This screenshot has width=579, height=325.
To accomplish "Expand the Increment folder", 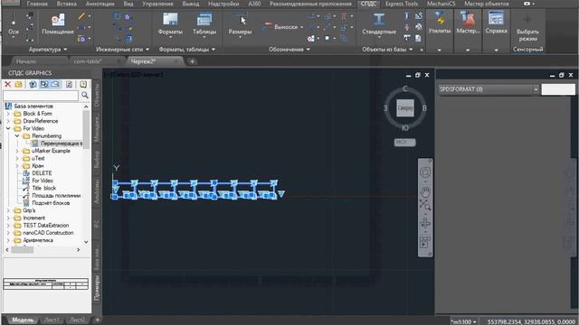I will (8, 218).
